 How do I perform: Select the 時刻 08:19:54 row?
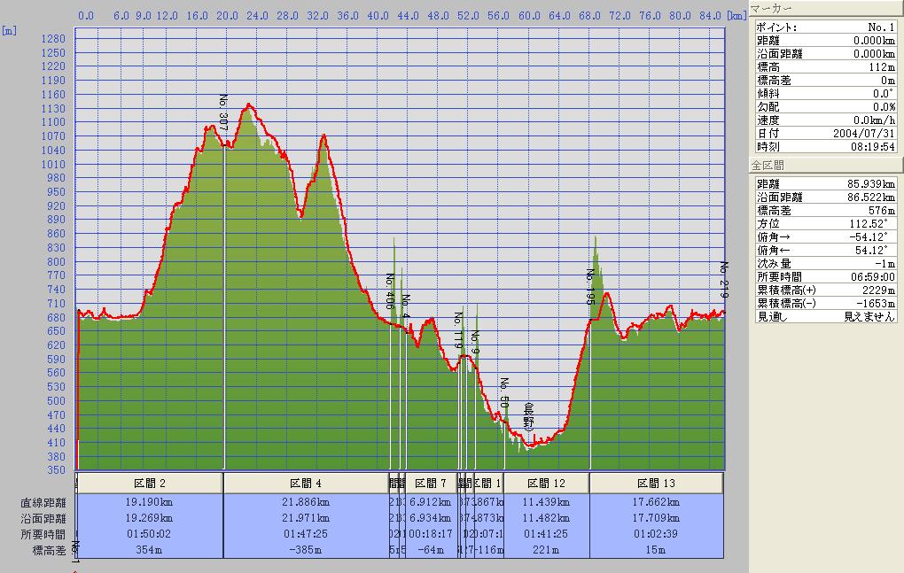[824, 146]
